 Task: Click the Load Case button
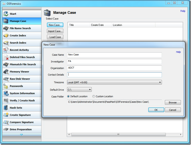[x=55, y=37]
